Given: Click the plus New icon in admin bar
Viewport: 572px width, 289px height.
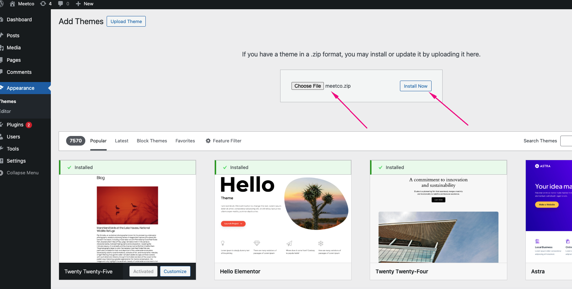Looking at the screenshot, I should click(x=79, y=4).
